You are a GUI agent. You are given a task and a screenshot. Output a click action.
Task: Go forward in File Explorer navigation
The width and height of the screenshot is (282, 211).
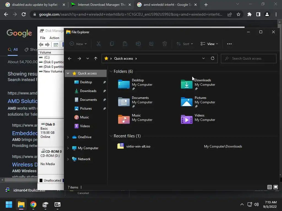tap(79, 59)
